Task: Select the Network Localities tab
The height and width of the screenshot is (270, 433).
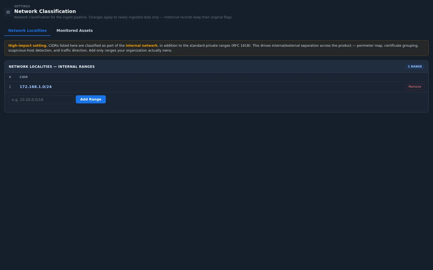Action: tap(27, 31)
